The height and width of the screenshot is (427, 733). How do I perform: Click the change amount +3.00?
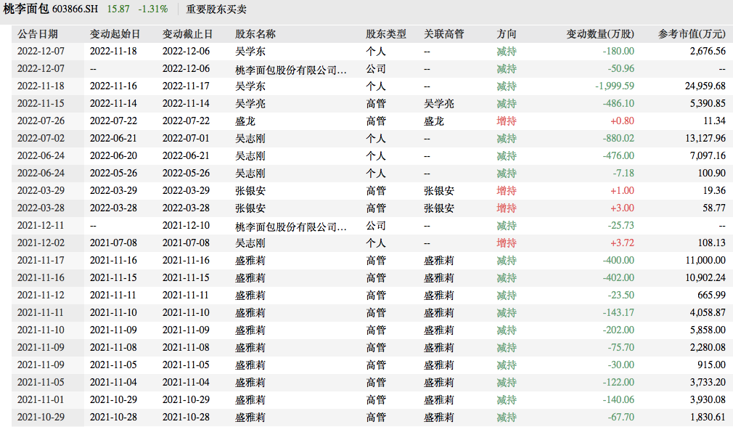(622, 208)
